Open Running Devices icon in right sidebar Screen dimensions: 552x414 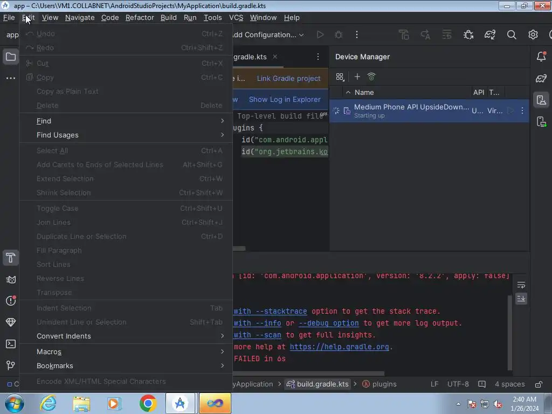[541, 121]
